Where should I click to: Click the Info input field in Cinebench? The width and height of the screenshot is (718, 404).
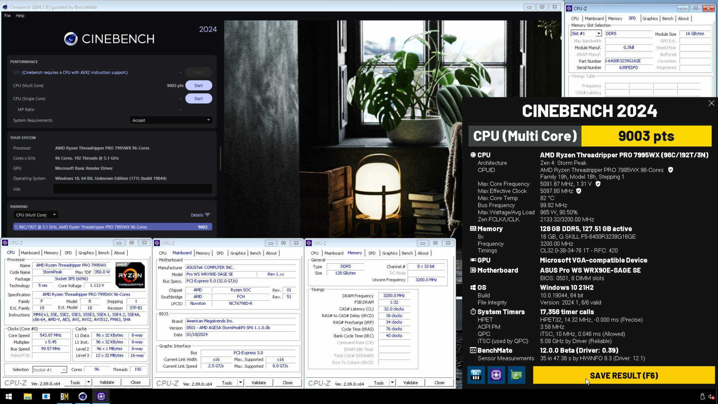tap(132, 189)
